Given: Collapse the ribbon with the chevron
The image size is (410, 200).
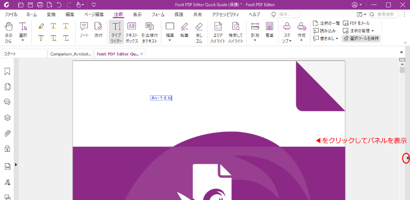Looking at the screenshot, I should pos(405,42).
